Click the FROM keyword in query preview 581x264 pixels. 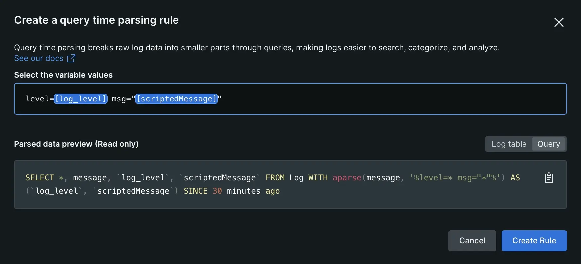275,178
